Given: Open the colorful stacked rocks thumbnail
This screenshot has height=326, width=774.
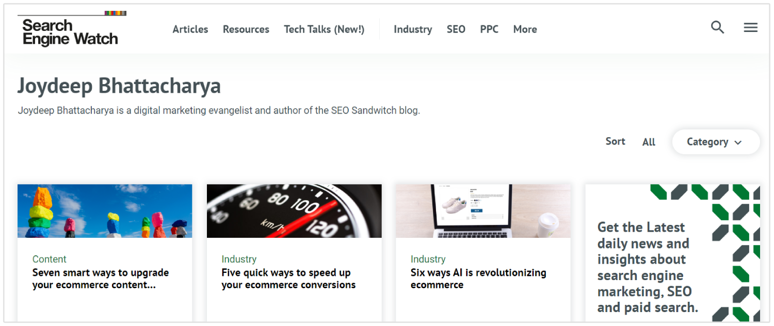Looking at the screenshot, I should pyautogui.click(x=105, y=211).
